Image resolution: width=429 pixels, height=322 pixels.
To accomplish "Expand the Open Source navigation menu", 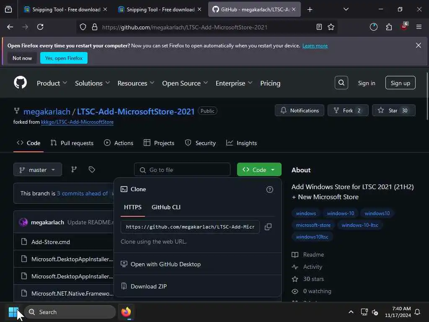I will (x=185, y=83).
